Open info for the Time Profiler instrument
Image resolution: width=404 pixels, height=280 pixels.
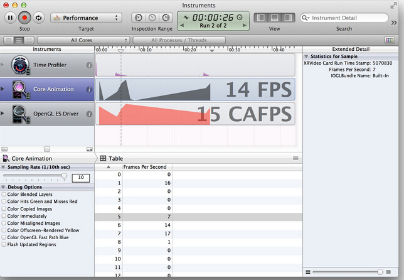89,65
